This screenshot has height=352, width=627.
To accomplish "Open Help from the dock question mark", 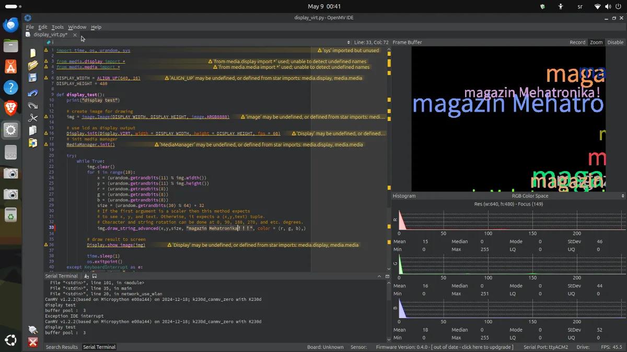I will pos(11,87).
